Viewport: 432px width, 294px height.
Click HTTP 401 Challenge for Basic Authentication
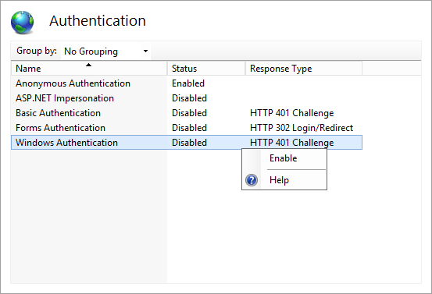291,113
